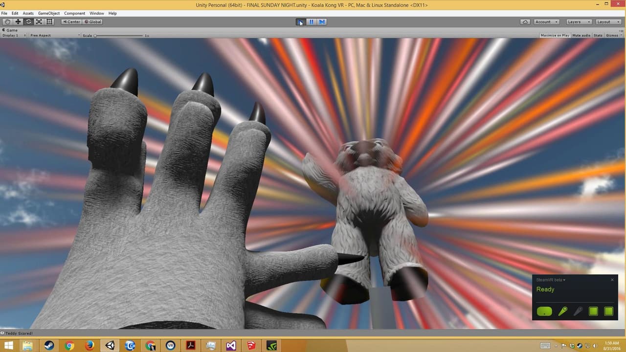Open the SteamVR beta dropdown menu

pos(551,280)
